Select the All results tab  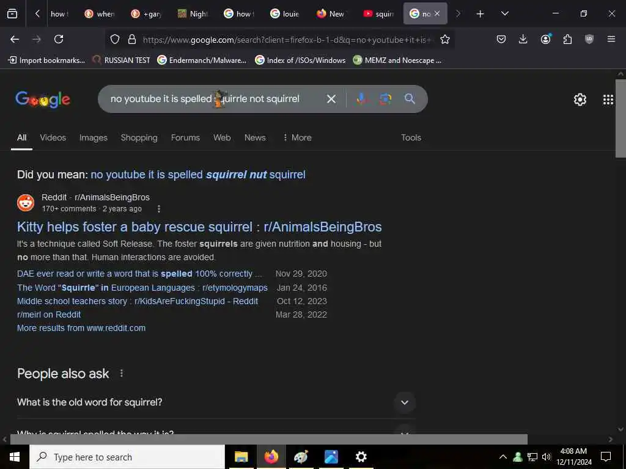(21, 137)
